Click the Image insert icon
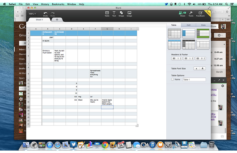237x153 pixels. click(129, 13)
